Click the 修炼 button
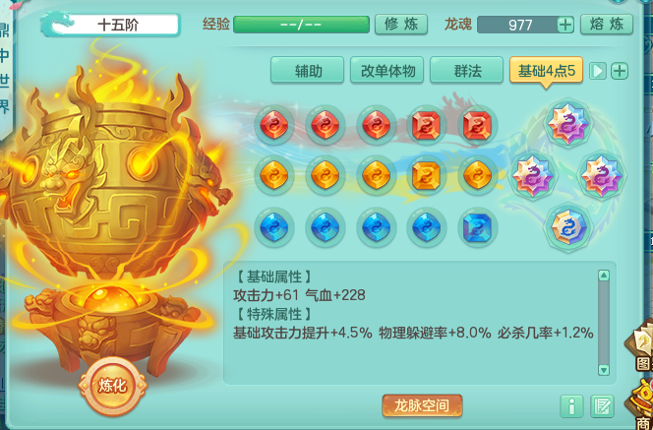 [x=401, y=25]
